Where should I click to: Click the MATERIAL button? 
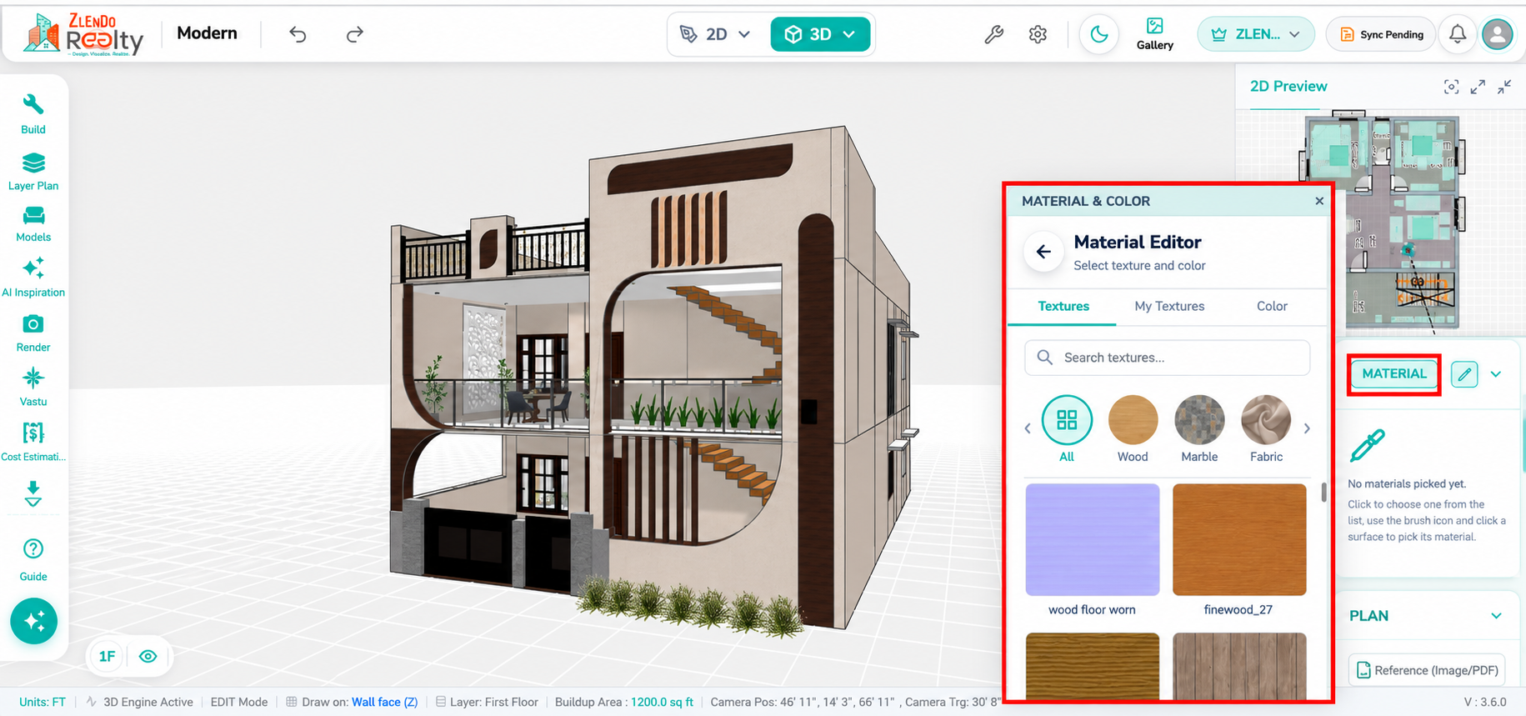(1394, 374)
